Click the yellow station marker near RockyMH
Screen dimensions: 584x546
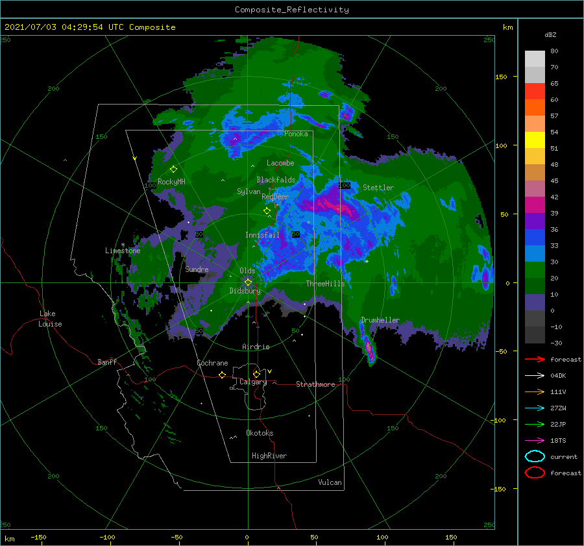(173, 169)
